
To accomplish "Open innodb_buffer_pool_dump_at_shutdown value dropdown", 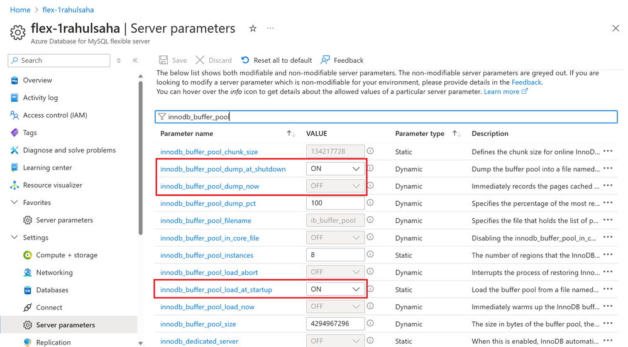I will [x=335, y=168].
